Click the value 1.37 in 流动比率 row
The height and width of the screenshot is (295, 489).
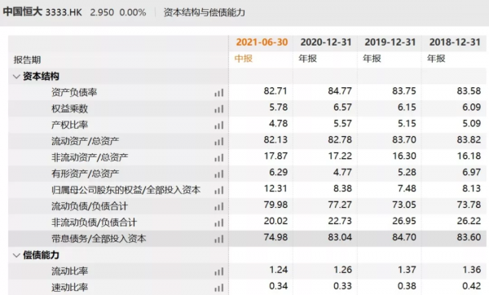(x=407, y=270)
